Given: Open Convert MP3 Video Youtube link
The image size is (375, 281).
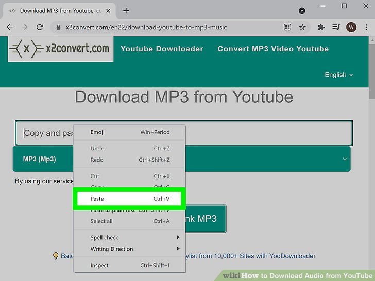Looking at the screenshot, I should click(273, 49).
